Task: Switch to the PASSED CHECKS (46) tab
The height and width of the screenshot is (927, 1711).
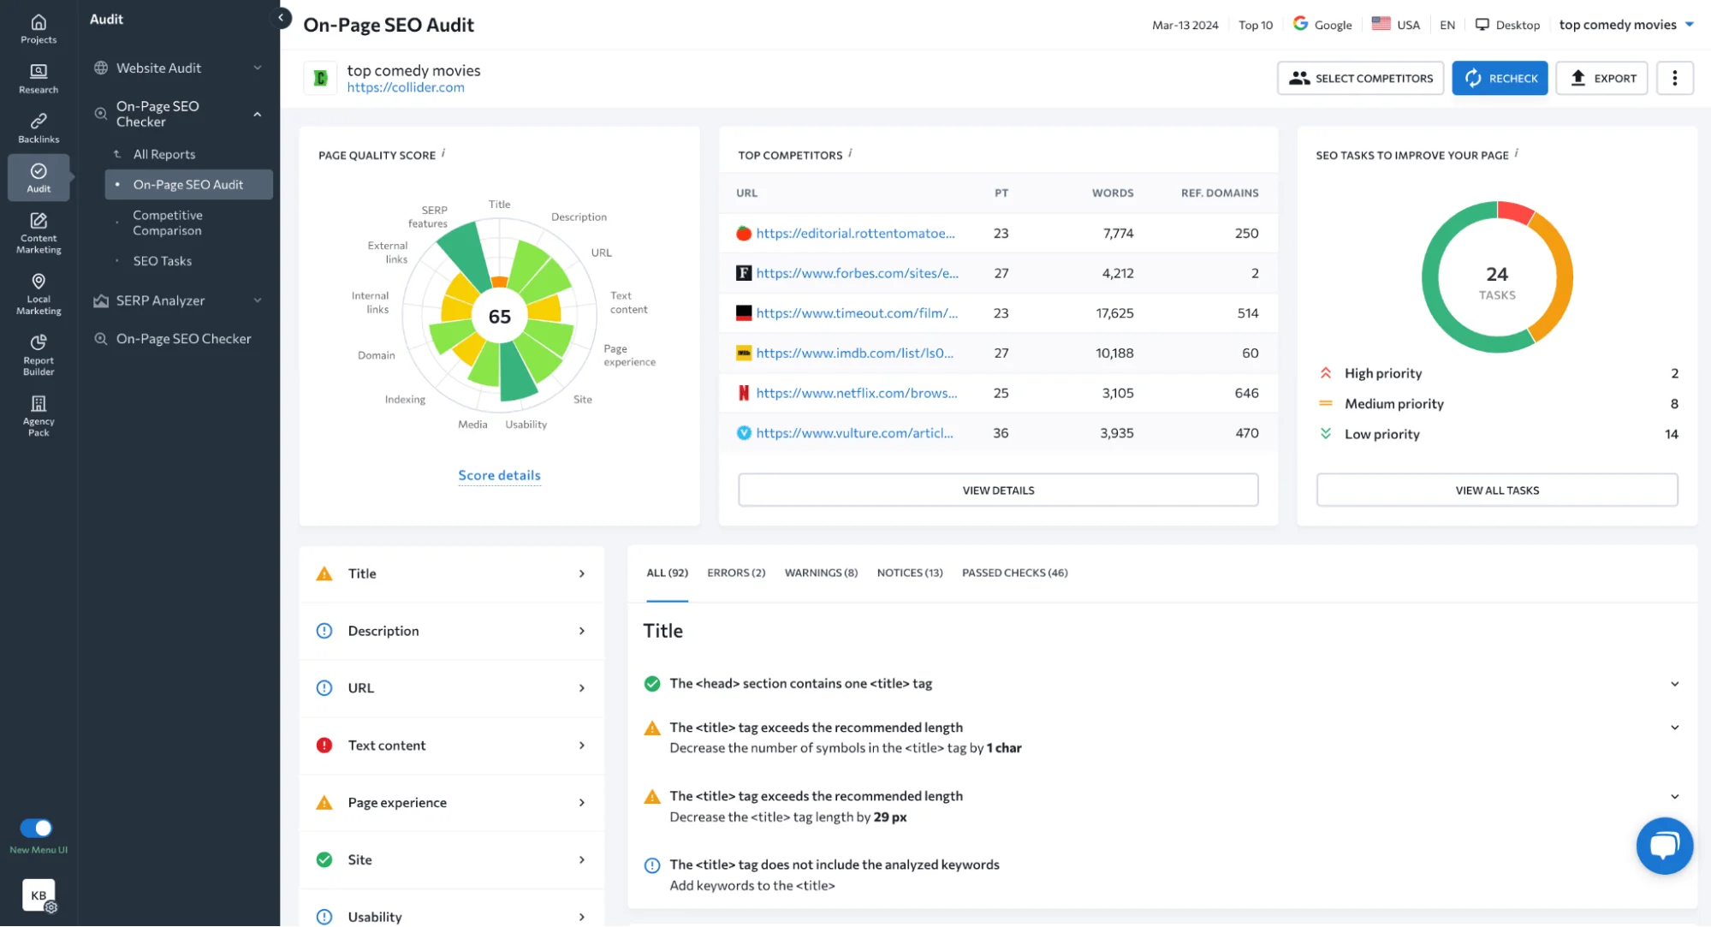Action: pyautogui.click(x=1014, y=573)
